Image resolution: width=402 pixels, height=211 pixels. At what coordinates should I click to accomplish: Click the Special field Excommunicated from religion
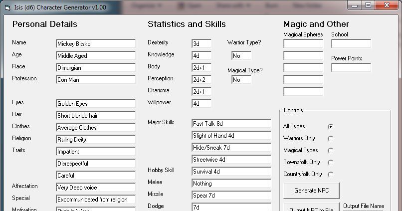(x=96, y=199)
